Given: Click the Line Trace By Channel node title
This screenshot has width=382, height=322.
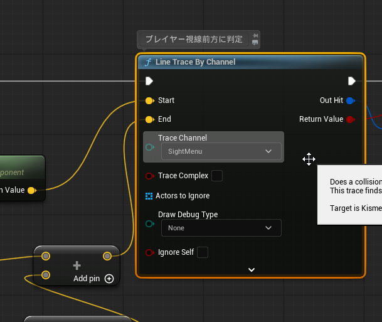Looking at the screenshot, I should point(195,62).
